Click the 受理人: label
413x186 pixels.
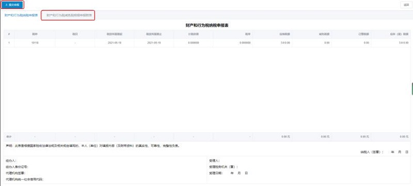214,161
